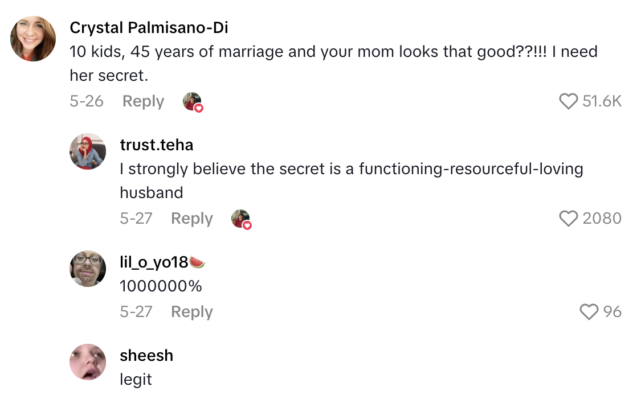Click the lil_o_yo18 profile avatar

tap(88, 268)
